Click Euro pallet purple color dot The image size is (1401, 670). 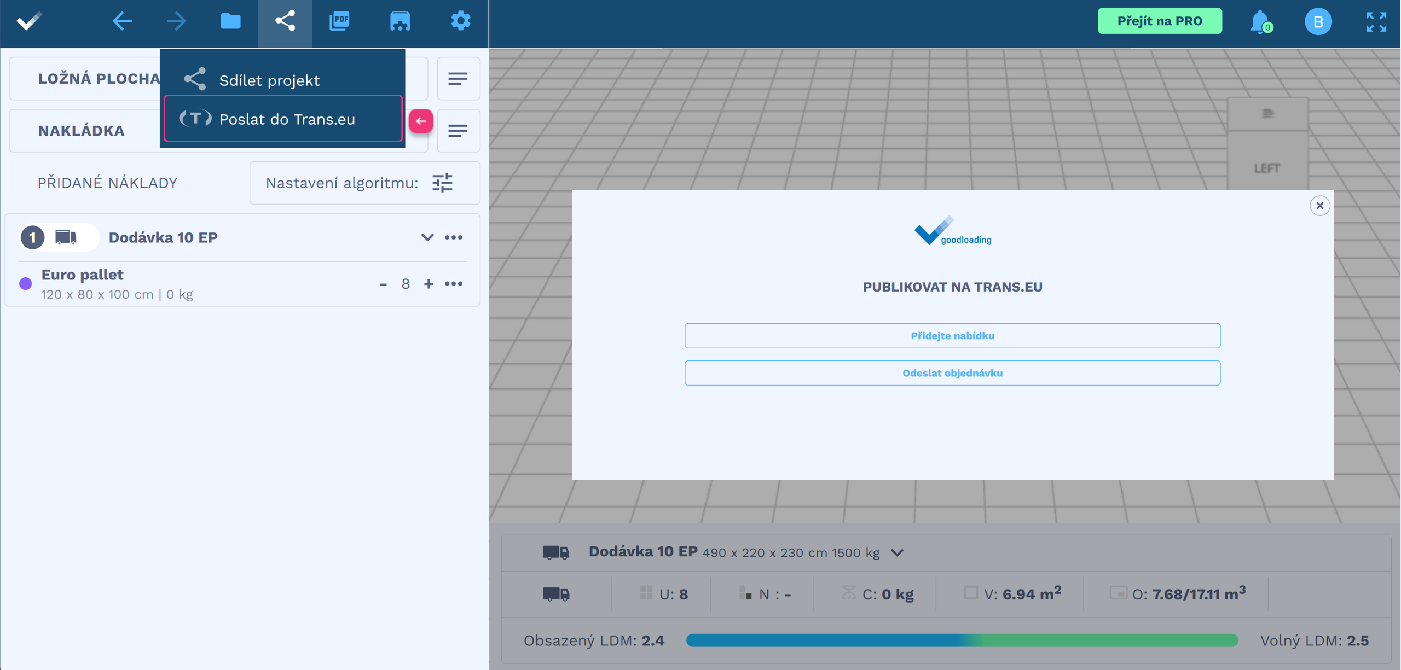pyautogui.click(x=26, y=284)
